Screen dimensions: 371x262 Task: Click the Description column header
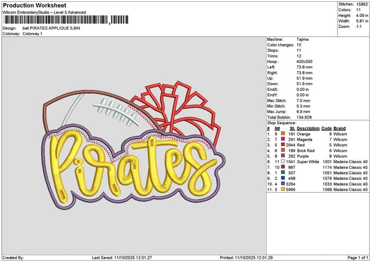click(308, 129)
